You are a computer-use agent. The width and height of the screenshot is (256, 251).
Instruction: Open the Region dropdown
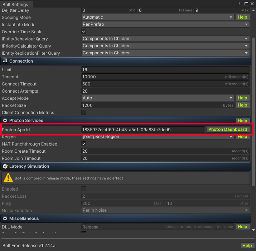[158, 137]
